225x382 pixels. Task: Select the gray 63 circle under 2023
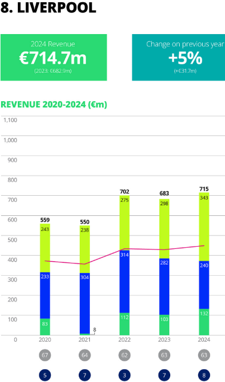(164, 355)
